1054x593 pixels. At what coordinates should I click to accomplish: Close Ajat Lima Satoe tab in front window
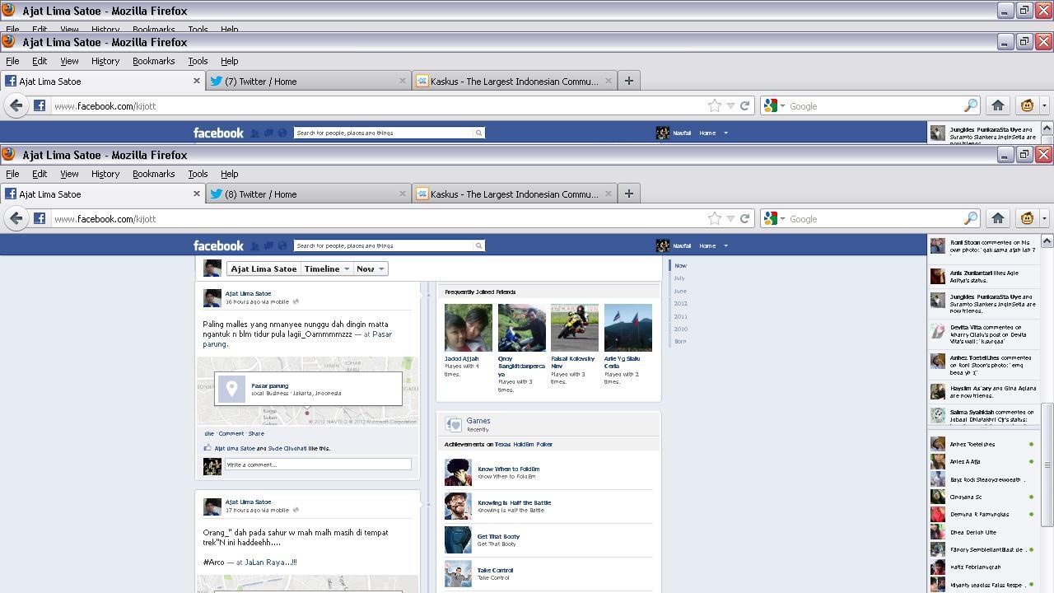197,194
